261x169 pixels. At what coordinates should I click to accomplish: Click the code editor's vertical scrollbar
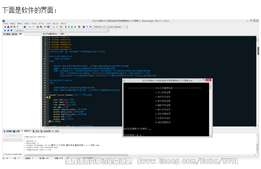pyautogui.click(x=258, y=81)
